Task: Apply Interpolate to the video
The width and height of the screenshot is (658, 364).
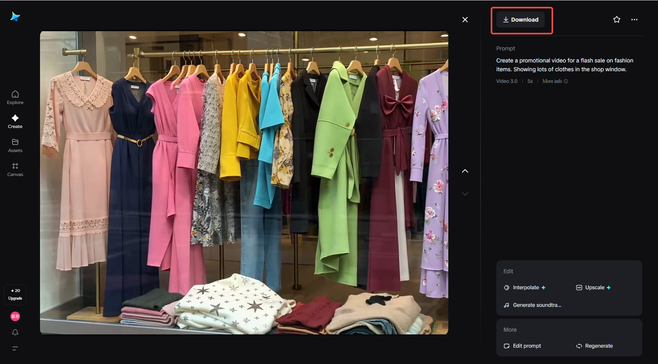Action: (525, 288)
